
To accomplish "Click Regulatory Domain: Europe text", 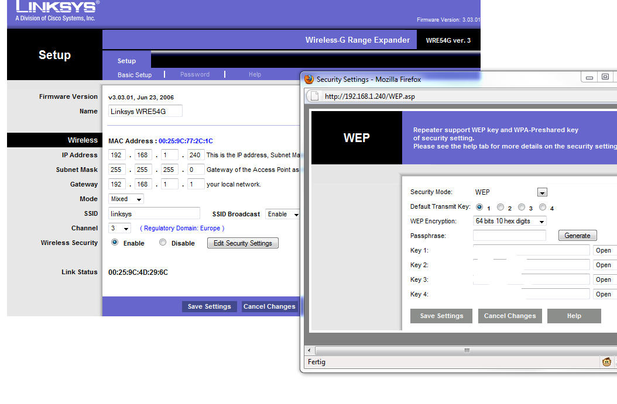I will click(182, 229).
